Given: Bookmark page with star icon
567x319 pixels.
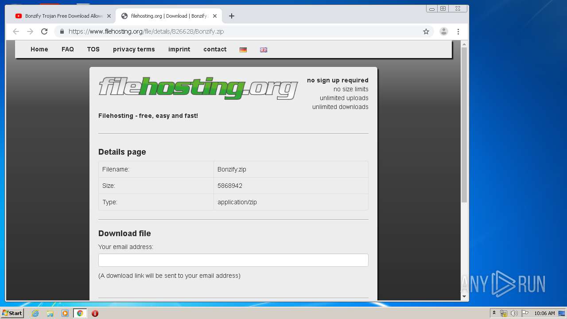Looking at the screenshot, I should tap(426, 31).
